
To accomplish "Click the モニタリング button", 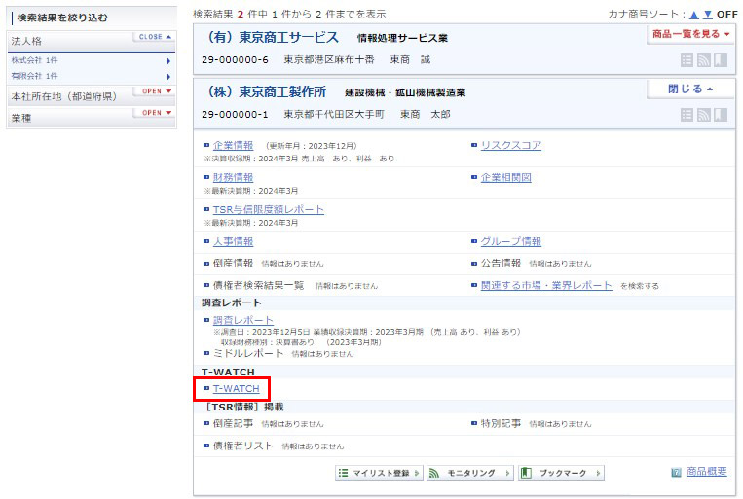I will (470, 473).
